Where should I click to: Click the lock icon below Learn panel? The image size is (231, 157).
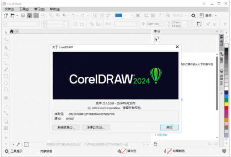point(156,144)
